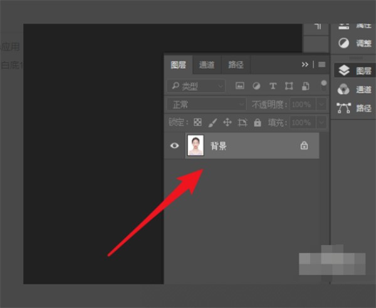Expand the 不透明度 slider arrow
The height and width of the screenshot is (308, 376).
coord(321,105)
